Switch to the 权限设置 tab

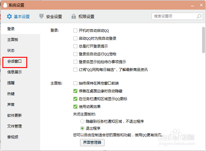tap(83, 17)
